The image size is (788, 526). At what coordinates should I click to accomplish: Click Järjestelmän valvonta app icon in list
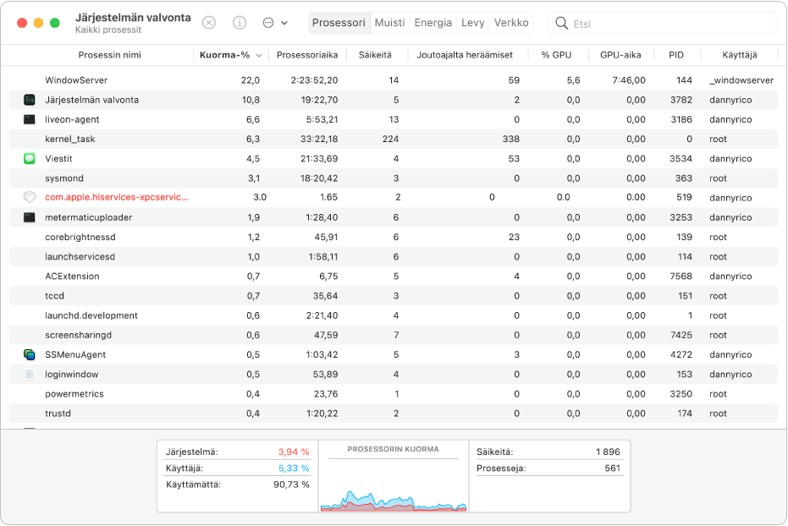click(30, 100)
